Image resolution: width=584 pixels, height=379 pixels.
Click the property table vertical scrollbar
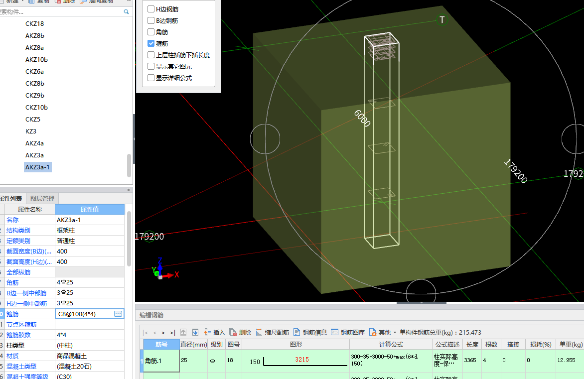click(129, 238)
